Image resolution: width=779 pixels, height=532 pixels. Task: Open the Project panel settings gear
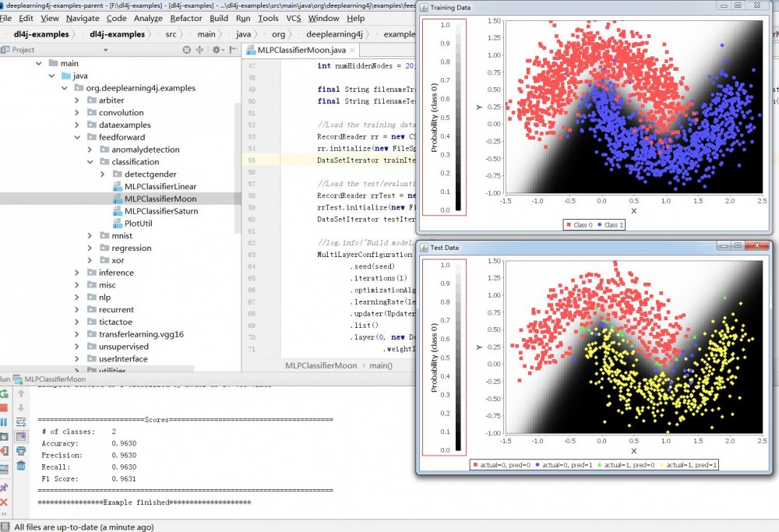pyautogui.click(x=217, y=49)
